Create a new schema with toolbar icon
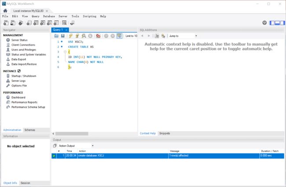Viewport: 286px width, 187px height. click(x=29, y=23)
